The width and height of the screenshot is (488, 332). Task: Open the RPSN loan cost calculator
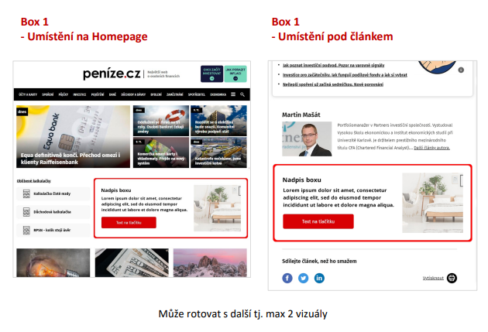tap(53, 231)
